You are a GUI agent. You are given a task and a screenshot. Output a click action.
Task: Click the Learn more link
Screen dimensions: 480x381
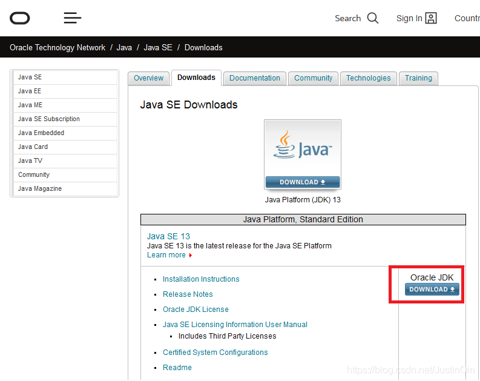[x=166, y=255]
